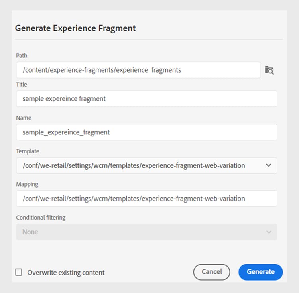Click the Name field label

click(x=24, y=118)
